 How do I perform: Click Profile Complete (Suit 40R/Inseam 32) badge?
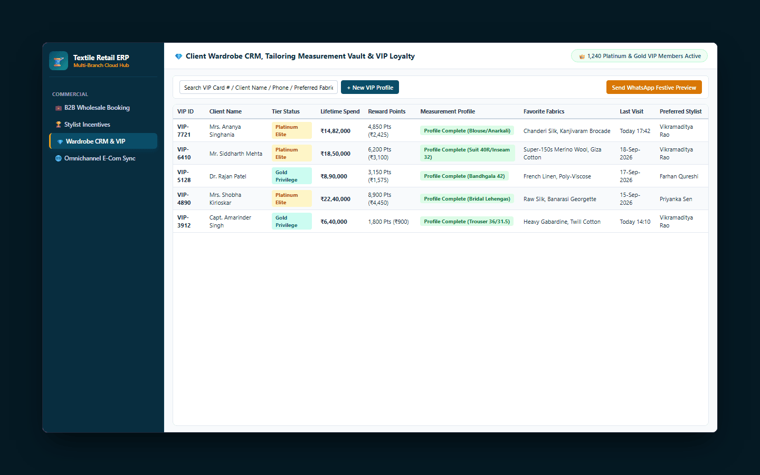[x=467, y=154]
